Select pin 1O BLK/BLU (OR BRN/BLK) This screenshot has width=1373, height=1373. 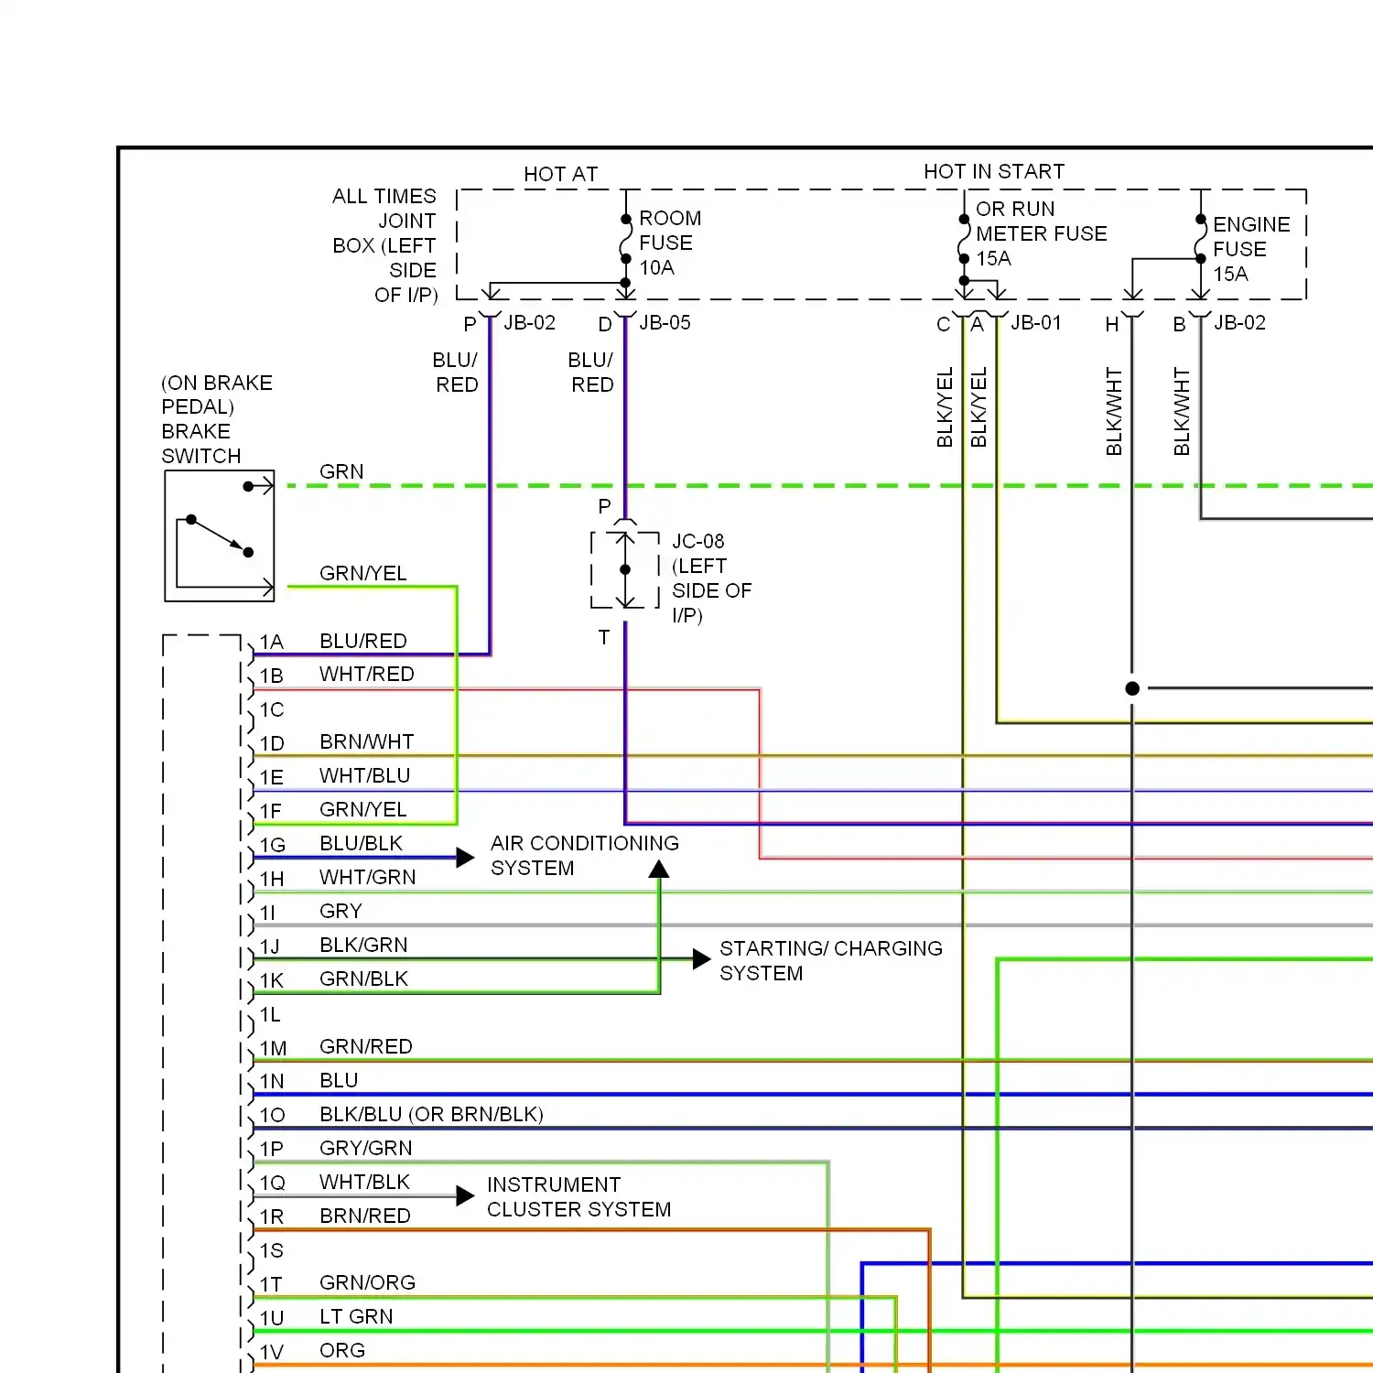402,1115
